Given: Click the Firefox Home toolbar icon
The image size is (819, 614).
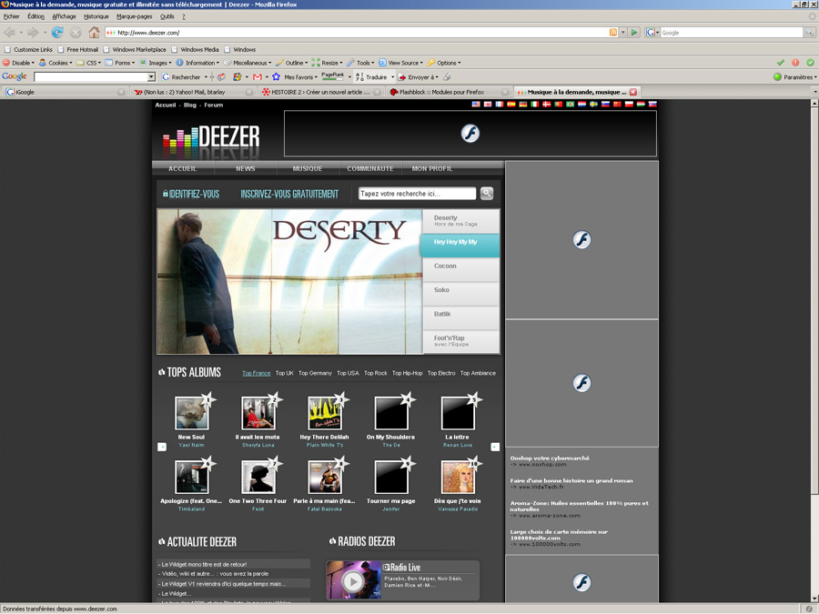Looking at the screenshot, I should tap(94, 33).
